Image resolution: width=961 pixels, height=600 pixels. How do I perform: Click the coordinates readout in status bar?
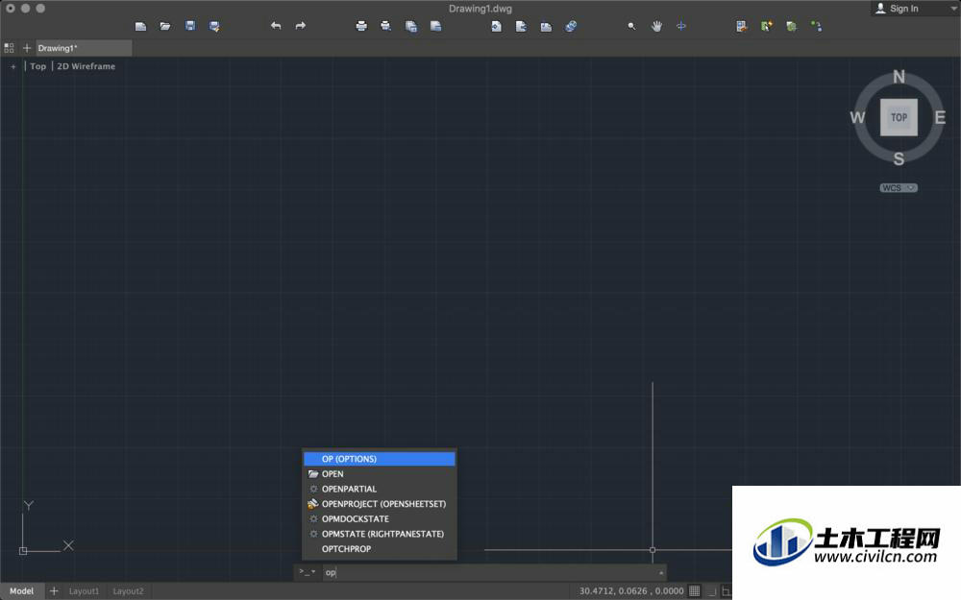coord(631,590)
